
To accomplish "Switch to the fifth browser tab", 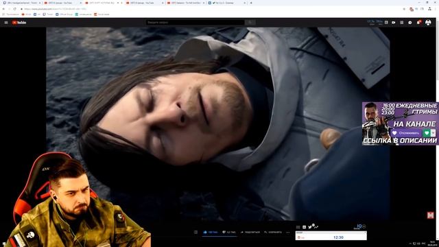I will point(185,3).
